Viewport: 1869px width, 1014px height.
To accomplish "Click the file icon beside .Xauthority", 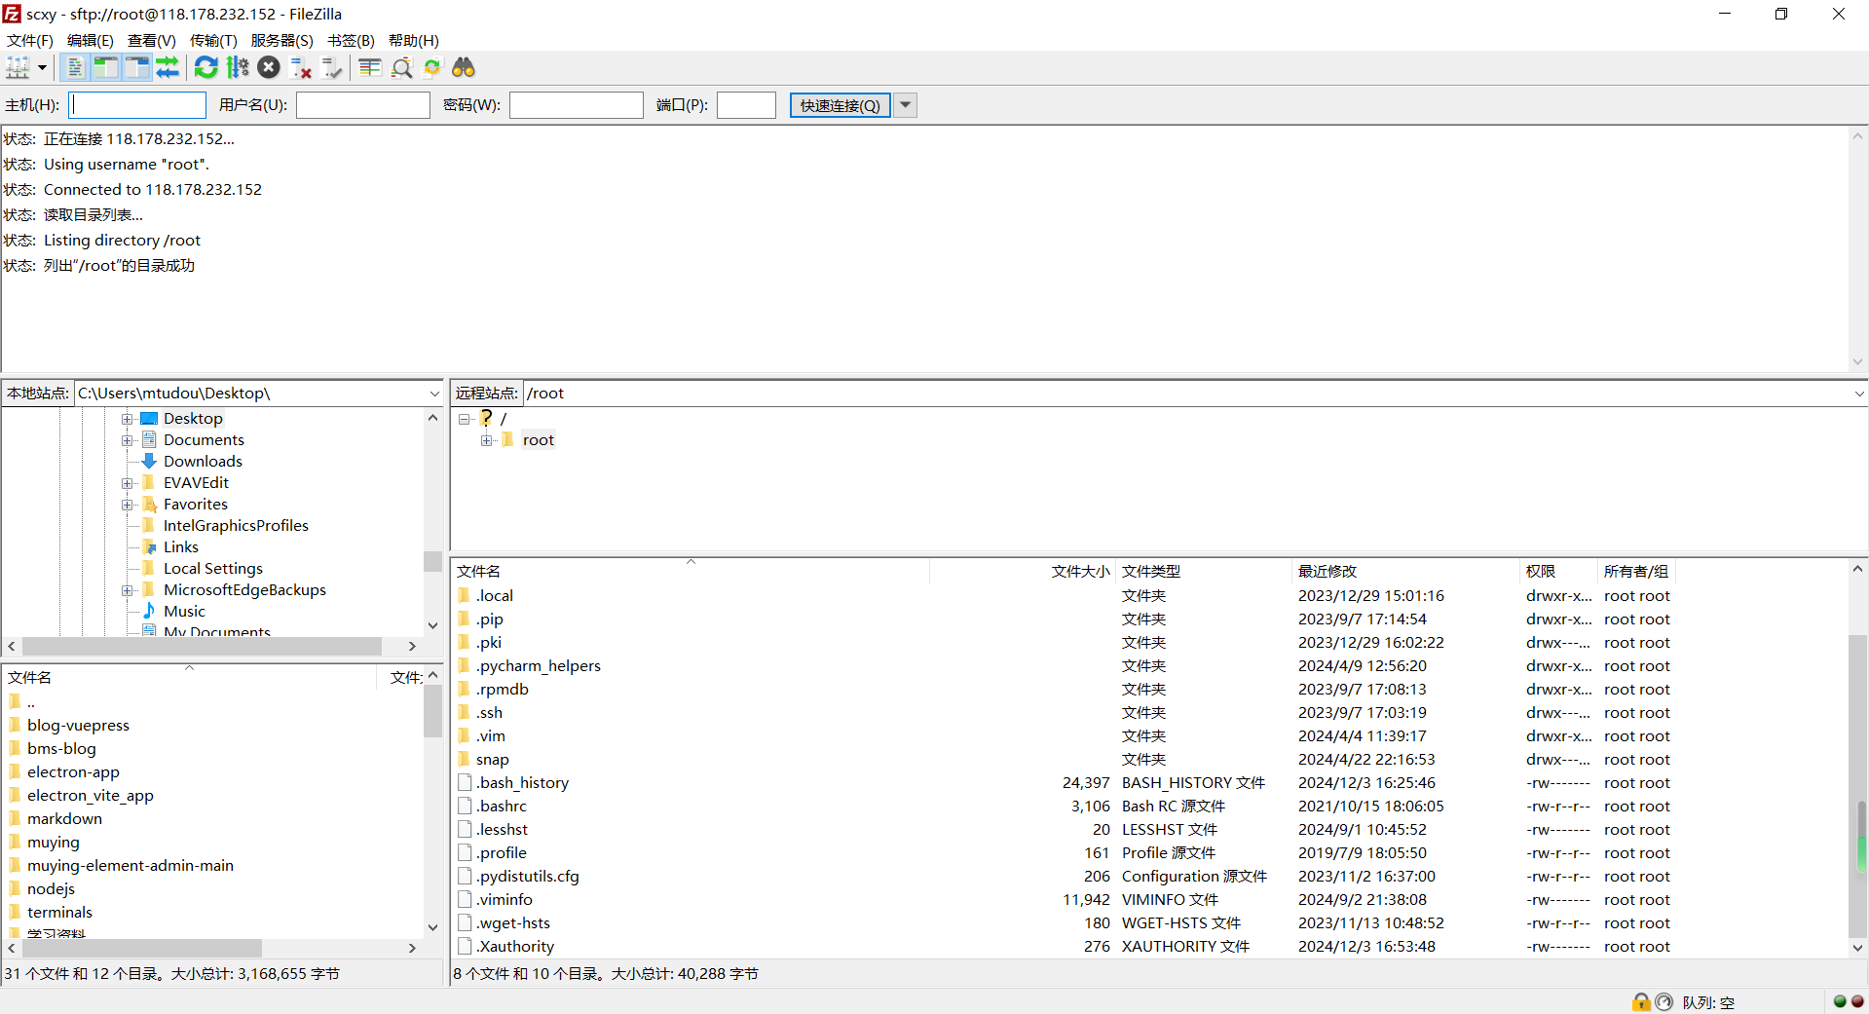I will (465, 946).
